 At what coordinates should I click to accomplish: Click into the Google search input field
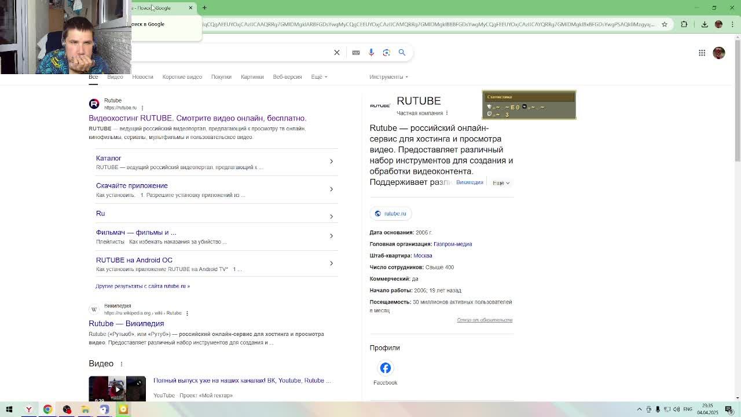[x=232, y=53]
